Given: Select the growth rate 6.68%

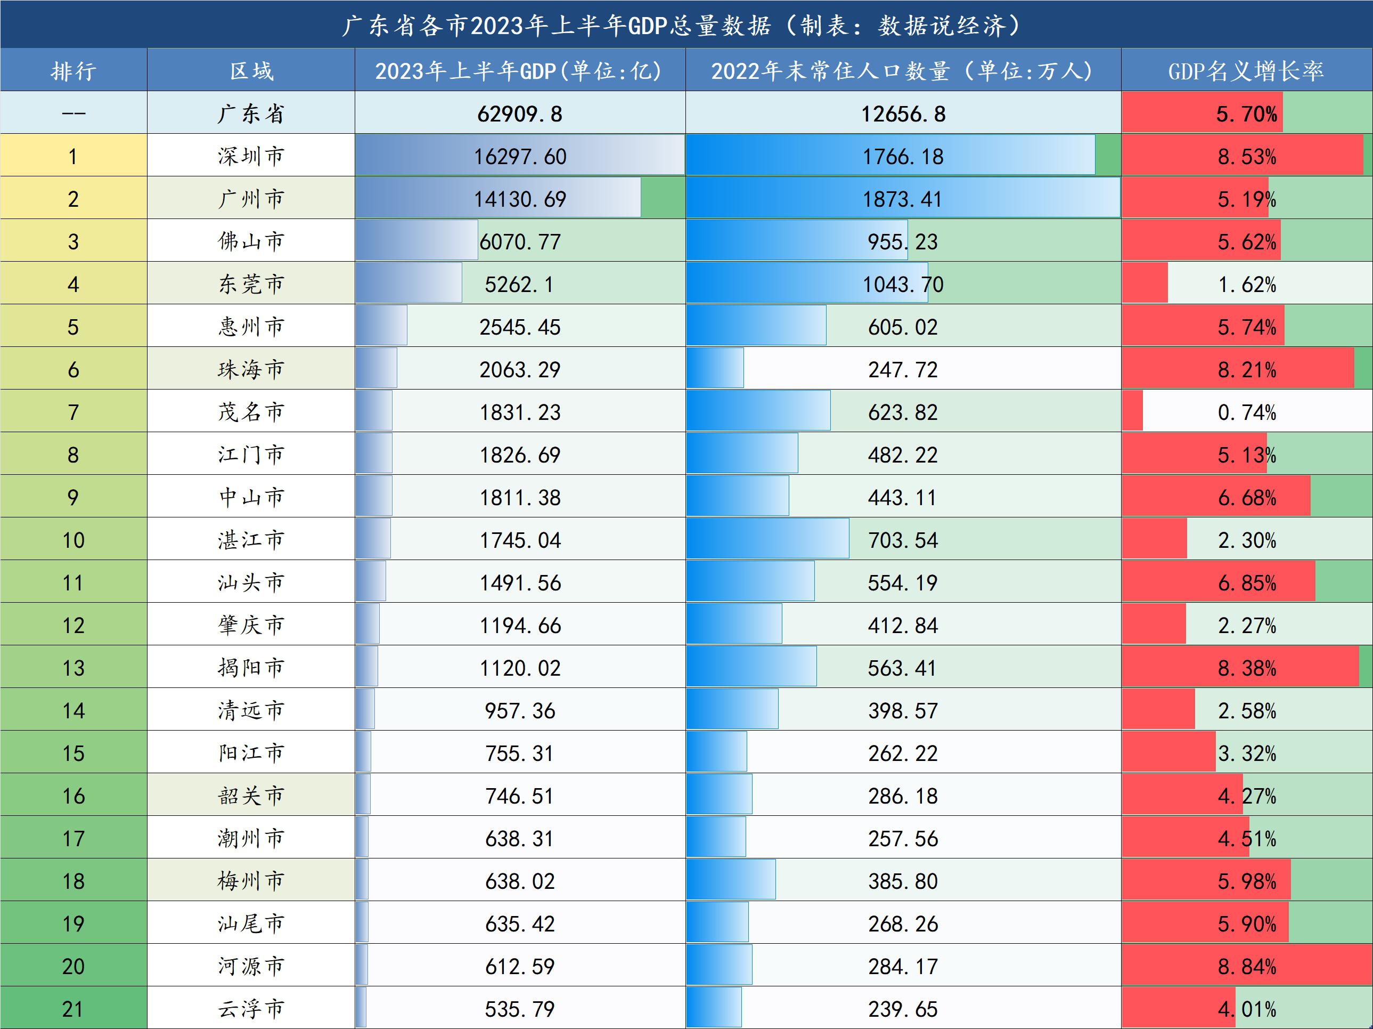Looking at the screenshot, I should pyautogui.click(x=1246, y=497).
